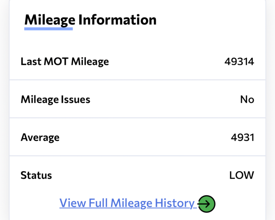Click the word "History" in the link
Image resolution: width=275 pixels, height=220 pixels.
point(175,203)
